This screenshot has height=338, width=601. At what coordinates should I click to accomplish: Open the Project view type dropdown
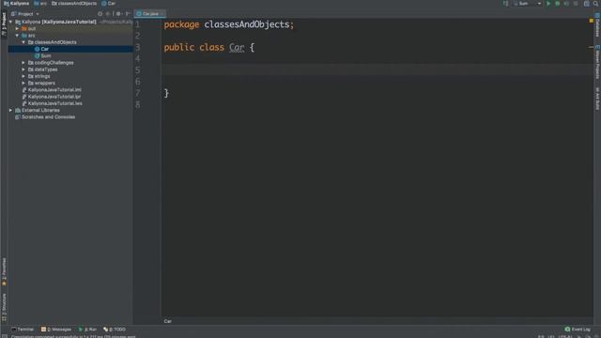tap(25, 14)
